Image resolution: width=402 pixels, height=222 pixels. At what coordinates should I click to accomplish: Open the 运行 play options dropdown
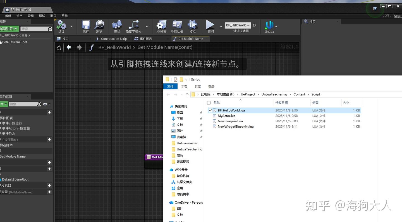[x=221, y=26]
